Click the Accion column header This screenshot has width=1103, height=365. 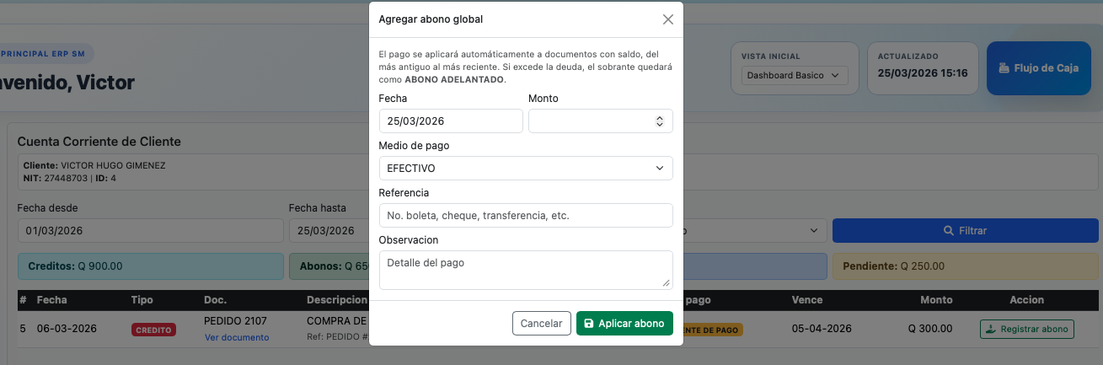coord(1026,300)
